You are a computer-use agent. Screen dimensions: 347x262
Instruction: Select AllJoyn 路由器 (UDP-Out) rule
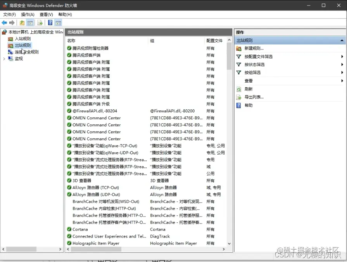tap(96, 195)
